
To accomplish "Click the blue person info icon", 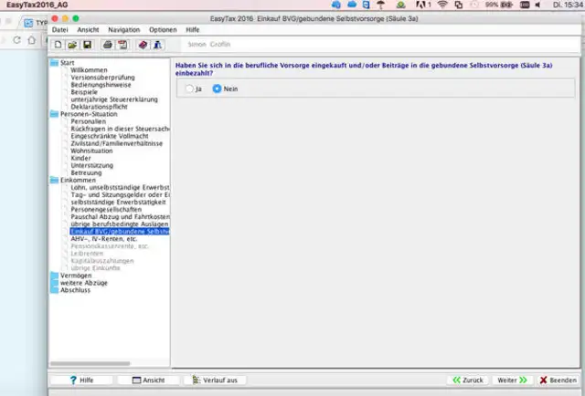I will [x=157, y=45].
